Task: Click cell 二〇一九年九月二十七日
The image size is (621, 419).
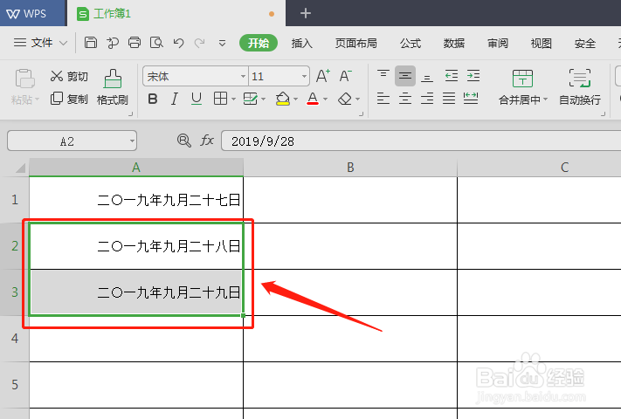Action: [x=136, y=200]
